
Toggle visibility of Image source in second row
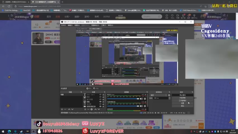[100, 97]
